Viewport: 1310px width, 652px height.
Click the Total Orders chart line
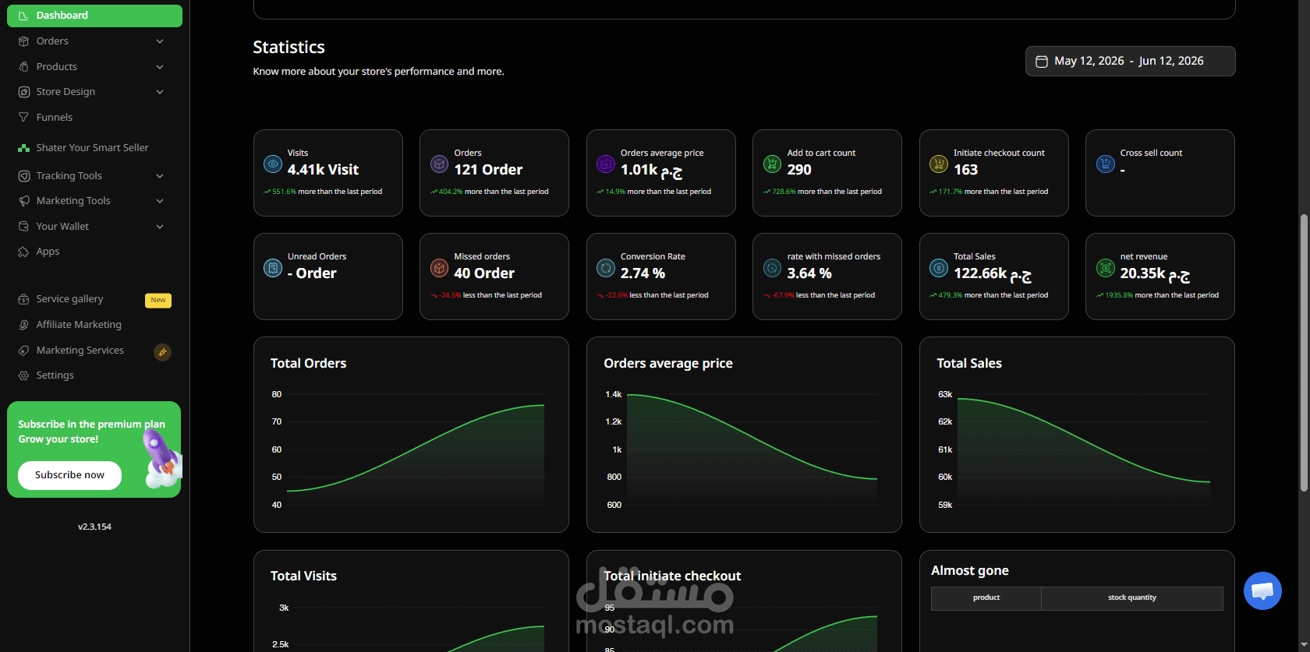[x=416, y=449]
